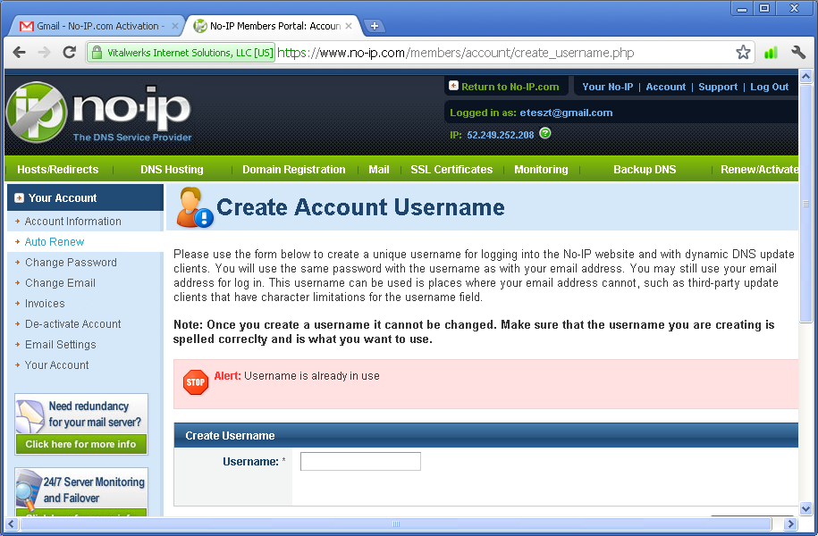
Task: Open the Mail menu
Action: point(379,170)
